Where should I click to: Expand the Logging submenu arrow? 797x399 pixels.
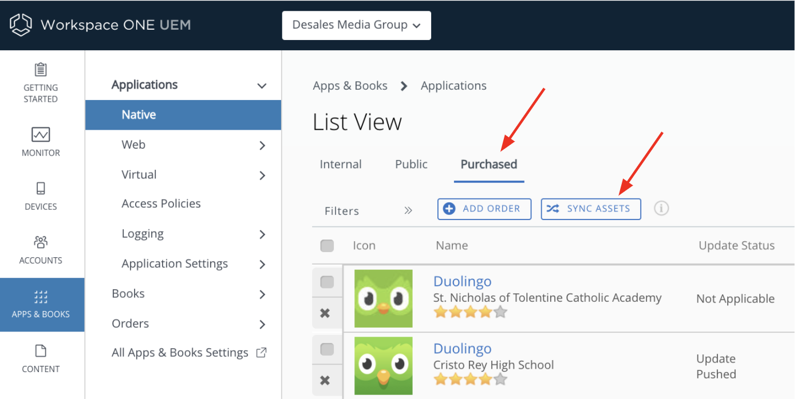(x=262, y=234)
